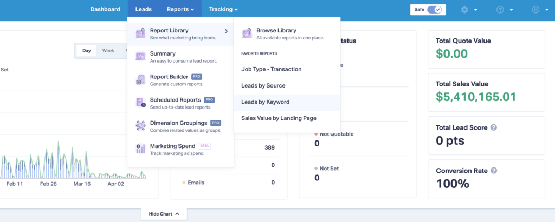
Task: Click the Emails row label
Action: 196,183
